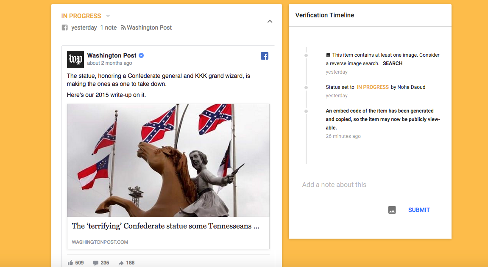The width and height of the screenshot is (488, 267).
Task: Click the Washington Post profile logo
Action: (75, 59)
